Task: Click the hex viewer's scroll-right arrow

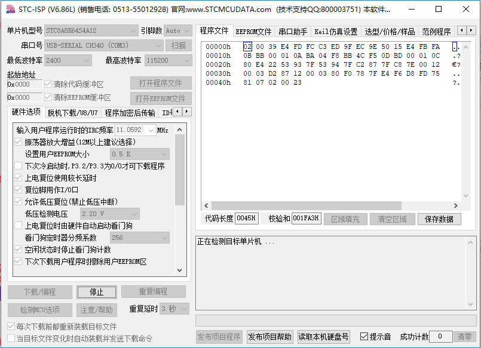Action: [x=456, y=205]
